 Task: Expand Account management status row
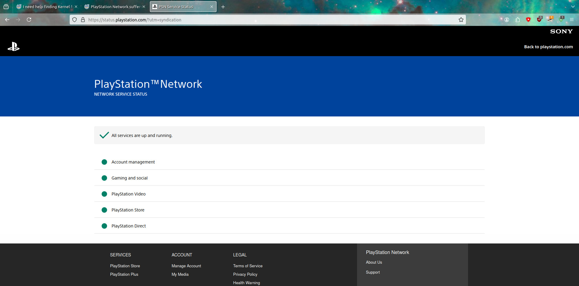click(x=289, y=162)
